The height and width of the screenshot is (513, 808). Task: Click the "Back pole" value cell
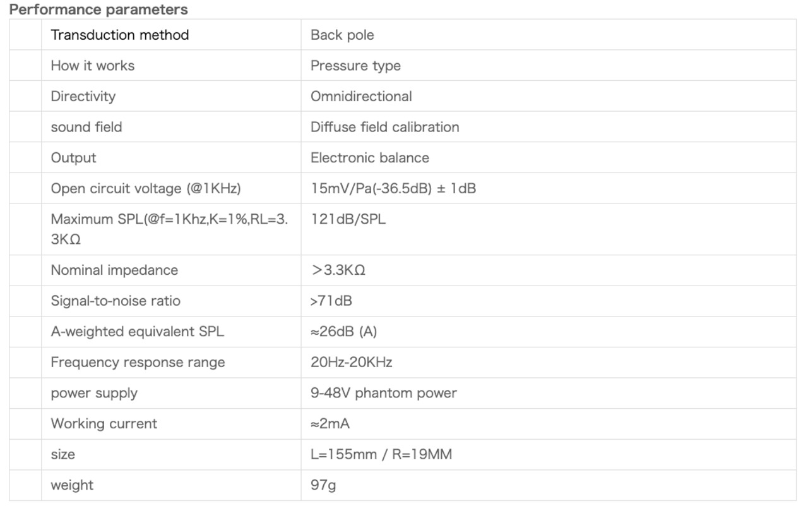click(342, 35)
